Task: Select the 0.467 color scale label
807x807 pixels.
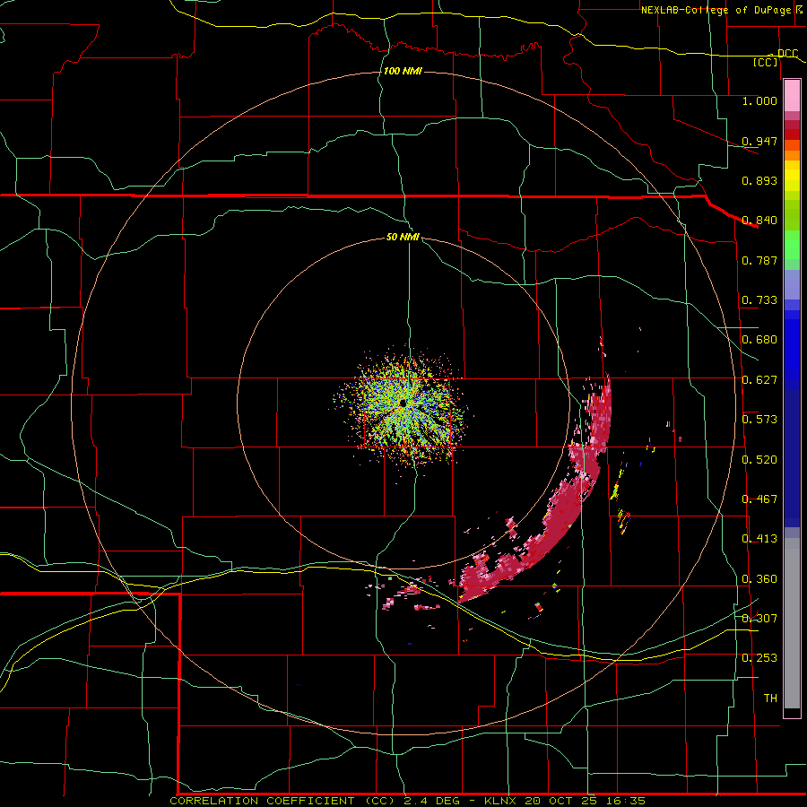Action: click(759, 499)
